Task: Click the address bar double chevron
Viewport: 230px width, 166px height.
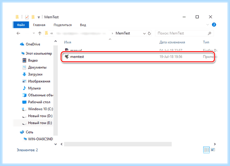Action: click(x=52, y=34)
